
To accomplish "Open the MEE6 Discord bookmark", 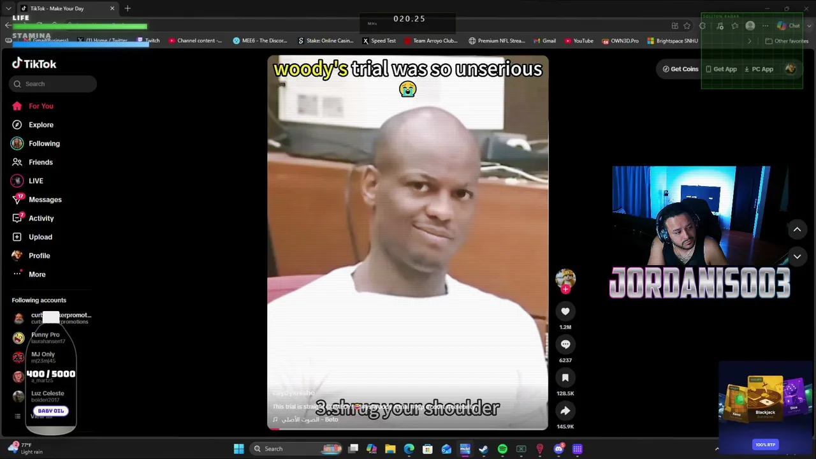I will click(x=260, y=41).
